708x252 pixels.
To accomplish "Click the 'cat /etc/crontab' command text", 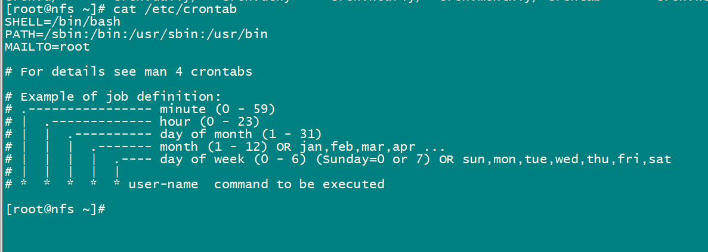I will 175,10.
